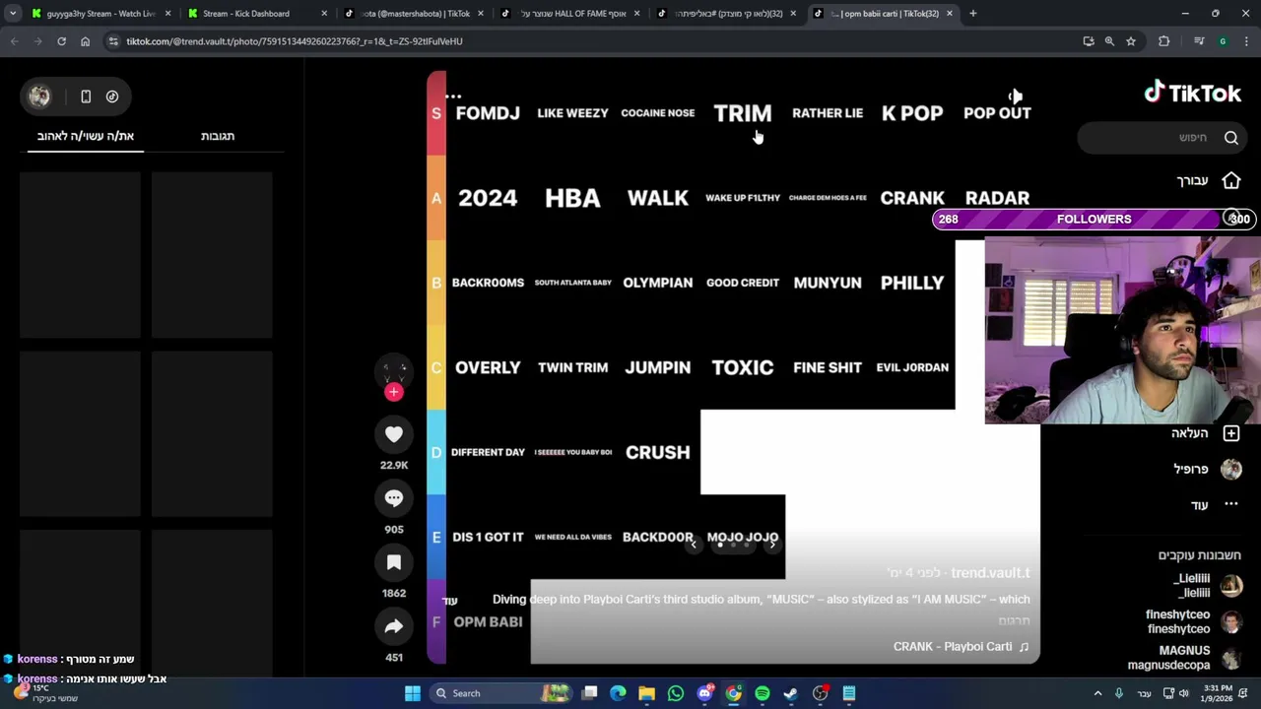Image resolution: width=1261 pixels, height=709 pixels.
Task: Open fineshytceo followed account
Action: click(1192, 621)
